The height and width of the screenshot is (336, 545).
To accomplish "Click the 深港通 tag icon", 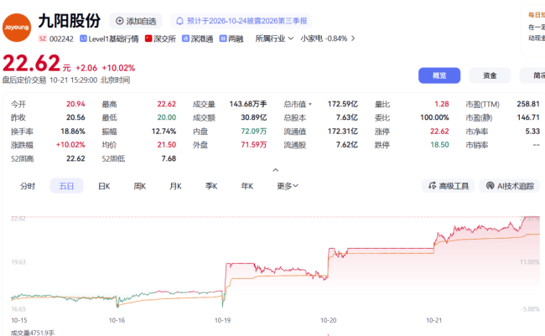I will (x=186, y=39).
